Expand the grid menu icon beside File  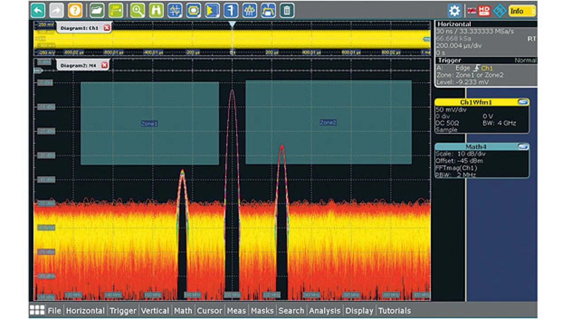tap(37, 310)
